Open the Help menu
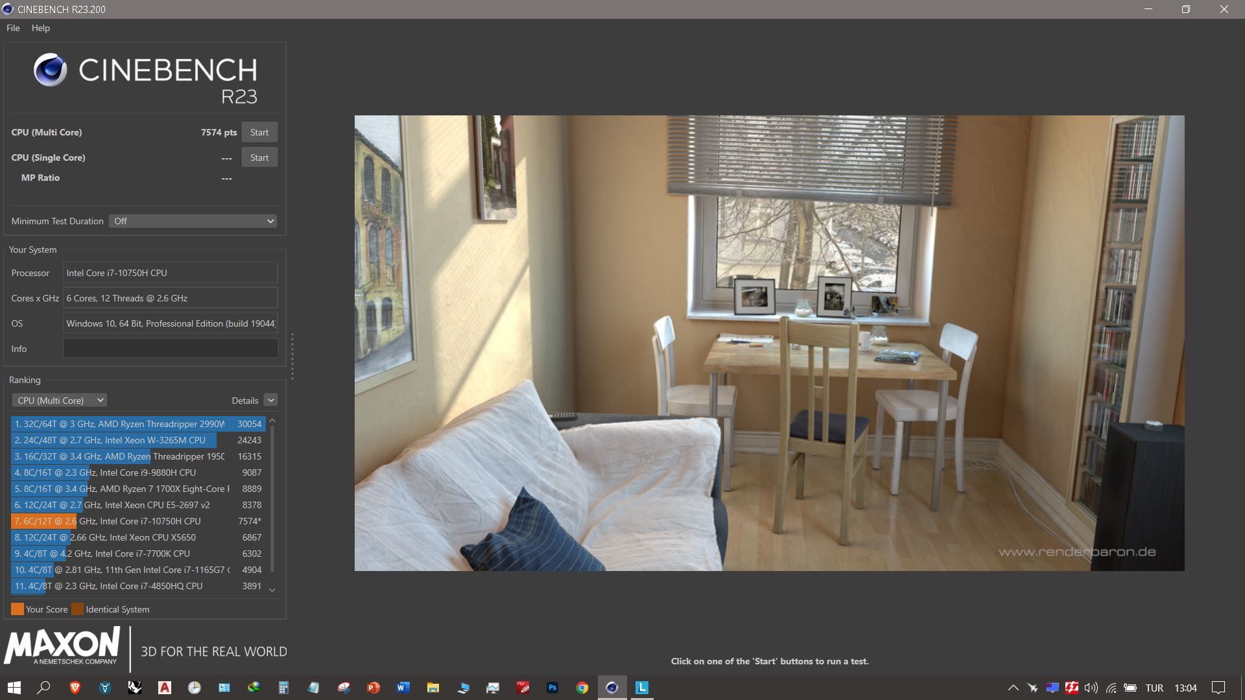 coord(40,28)
